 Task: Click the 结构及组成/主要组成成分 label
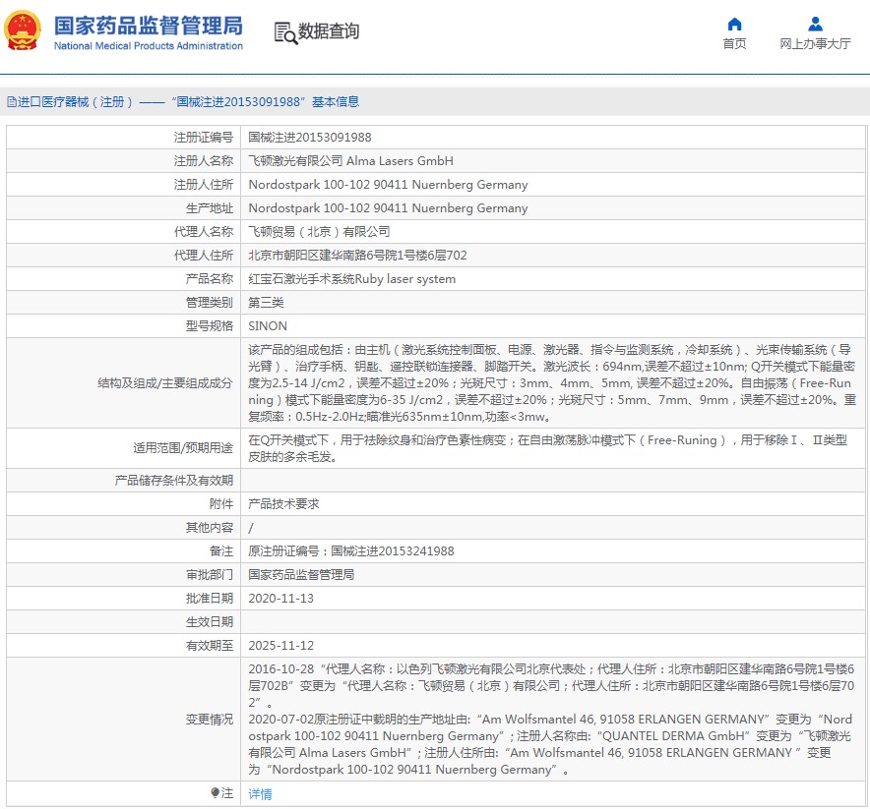tap(164, 383)
